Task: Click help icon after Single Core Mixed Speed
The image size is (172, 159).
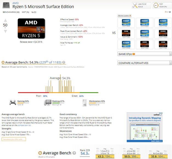Action: pos(33,132)
